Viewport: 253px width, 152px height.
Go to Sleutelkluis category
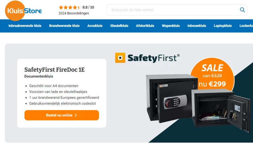[119, 26]
